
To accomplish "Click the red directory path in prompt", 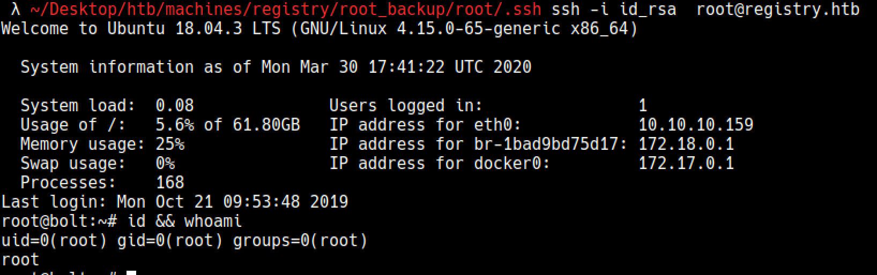I will point(286,9).
